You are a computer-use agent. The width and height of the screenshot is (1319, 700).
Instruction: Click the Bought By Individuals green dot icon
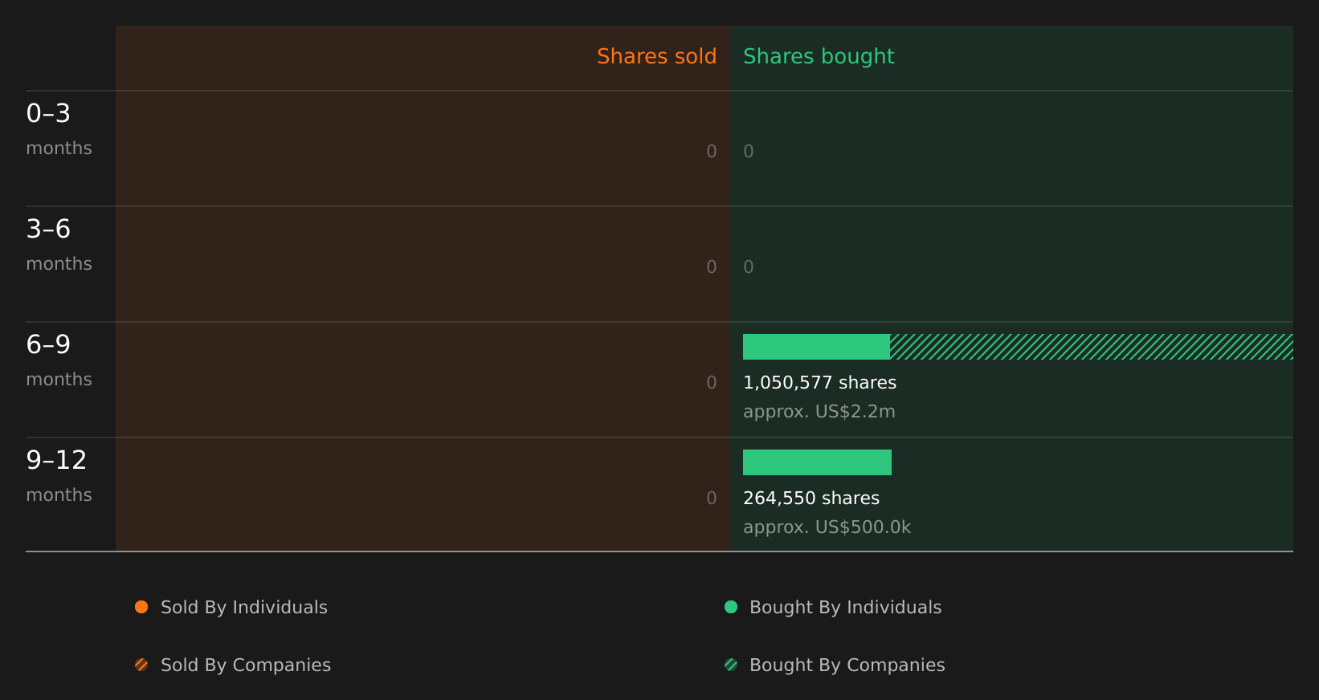731,607
